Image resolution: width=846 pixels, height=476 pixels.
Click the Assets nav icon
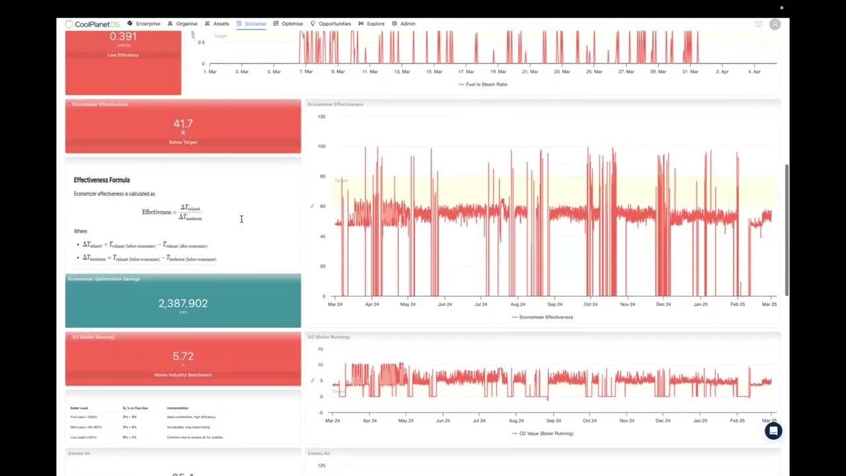click(x=207, y=24)
